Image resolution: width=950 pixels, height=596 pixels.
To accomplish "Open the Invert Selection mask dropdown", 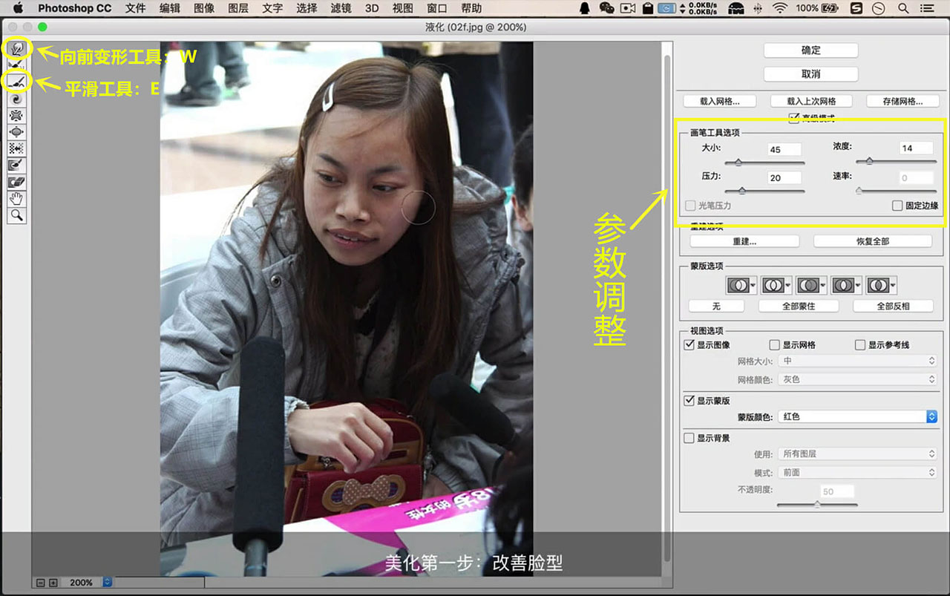I will [882, 285].
